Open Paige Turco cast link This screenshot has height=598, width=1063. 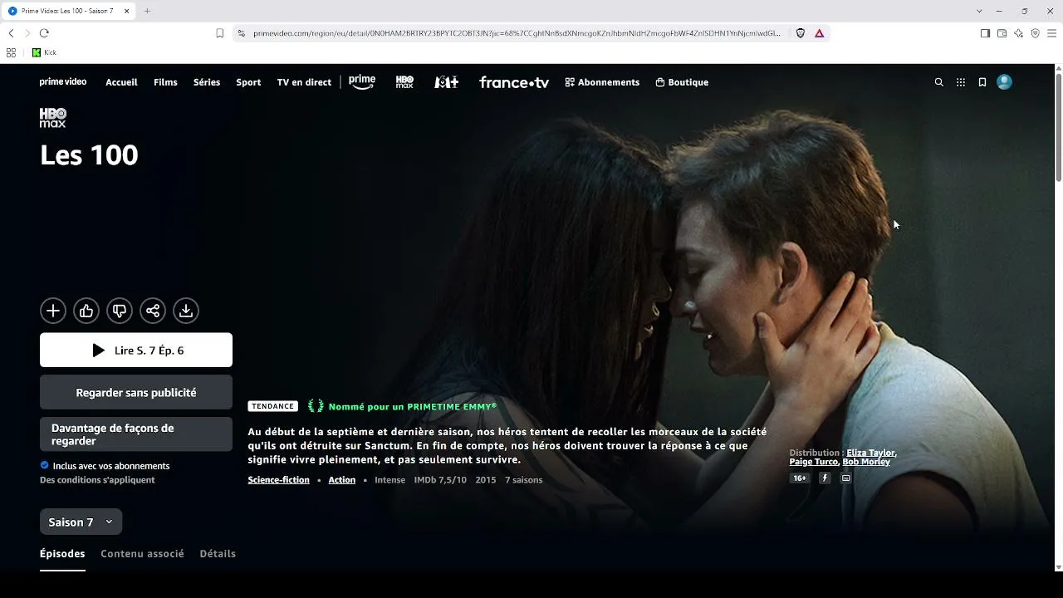pos(813,462)
